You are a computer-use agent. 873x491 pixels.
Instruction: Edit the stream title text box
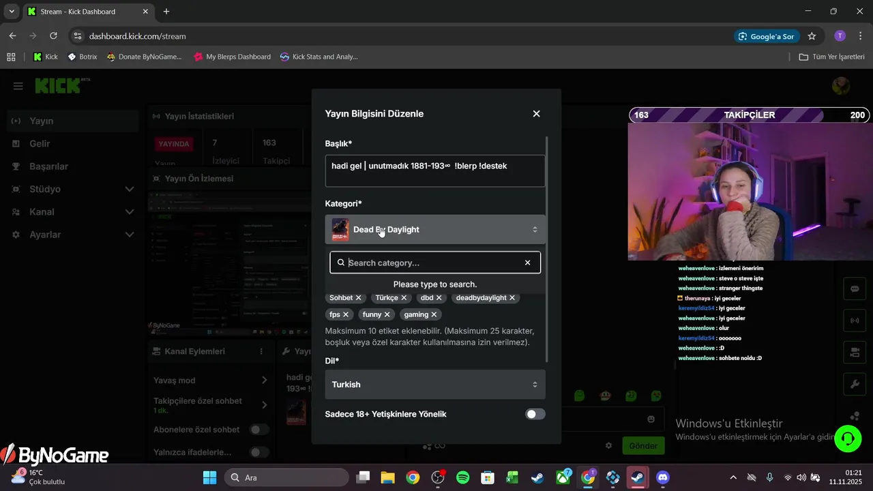[435, 170]
